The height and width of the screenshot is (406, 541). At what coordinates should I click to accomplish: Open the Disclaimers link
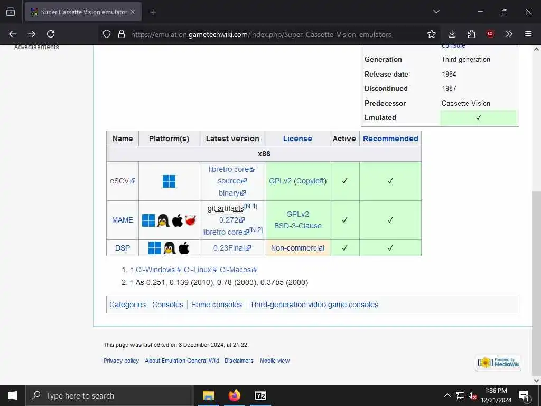[x=239, y=361]
